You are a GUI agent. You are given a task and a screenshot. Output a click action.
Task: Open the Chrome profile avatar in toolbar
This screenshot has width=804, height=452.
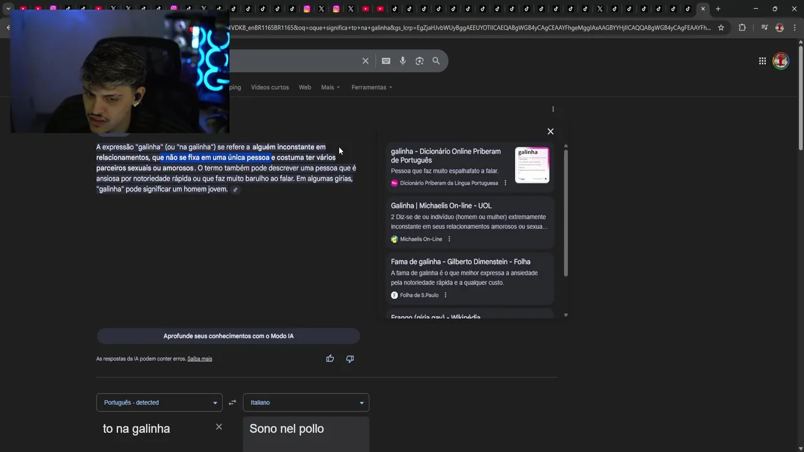(780, 28)
